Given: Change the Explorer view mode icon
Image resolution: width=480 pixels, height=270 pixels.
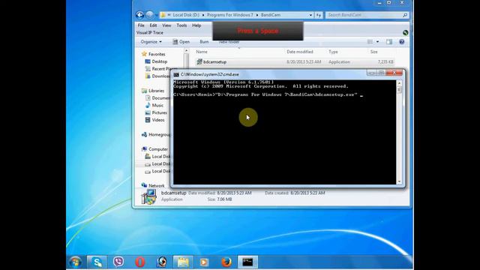Looking at the screenshot, I should pos(370,42).
